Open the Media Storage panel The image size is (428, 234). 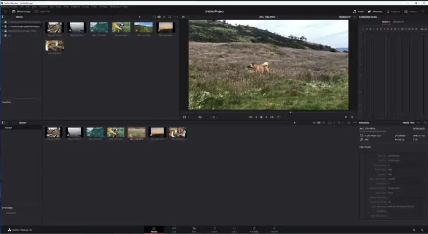(21, 11)
